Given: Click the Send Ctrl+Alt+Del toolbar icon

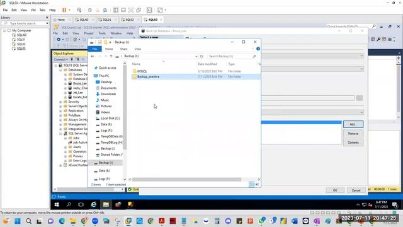Looking at the screenshot, I should 79,10.
